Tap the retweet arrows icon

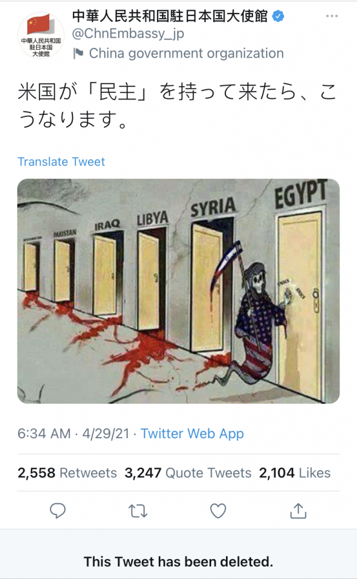coord(138,511)
